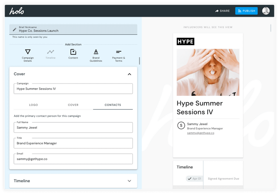Viewport: 279px width, 194px height.
Task: Click the left panel scrollbar handle
Action: point(139,61)
